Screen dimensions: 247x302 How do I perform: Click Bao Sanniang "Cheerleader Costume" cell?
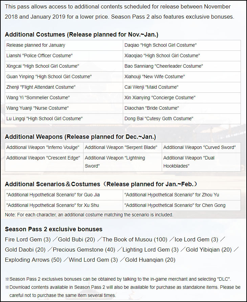(x=163, y=66)
